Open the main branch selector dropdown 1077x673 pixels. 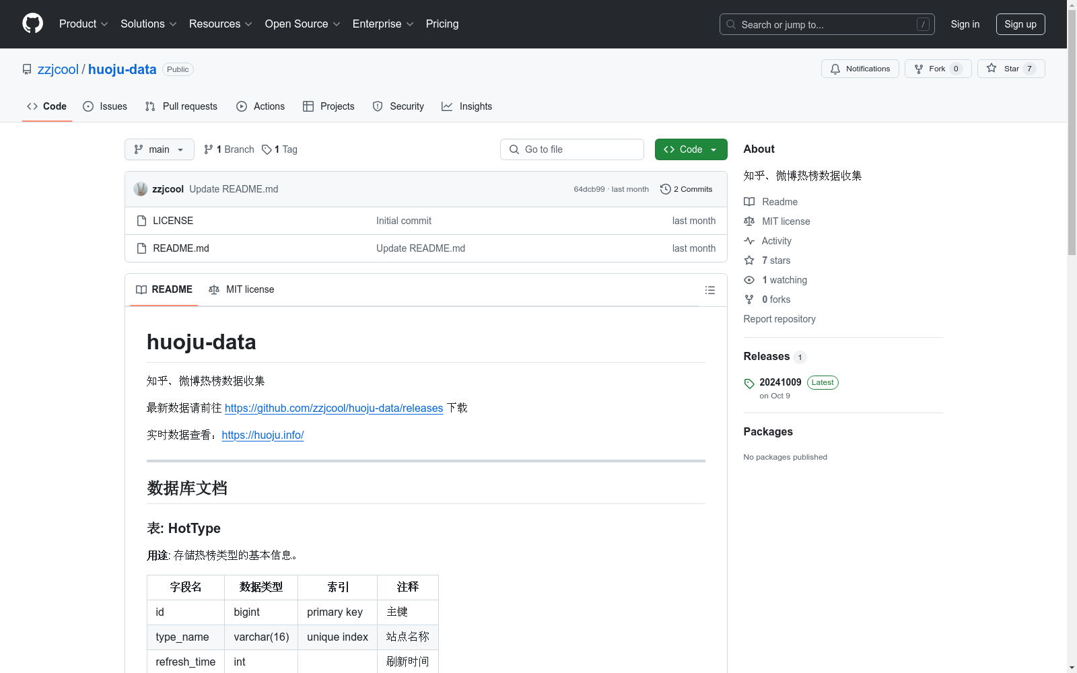click(160, 149)
